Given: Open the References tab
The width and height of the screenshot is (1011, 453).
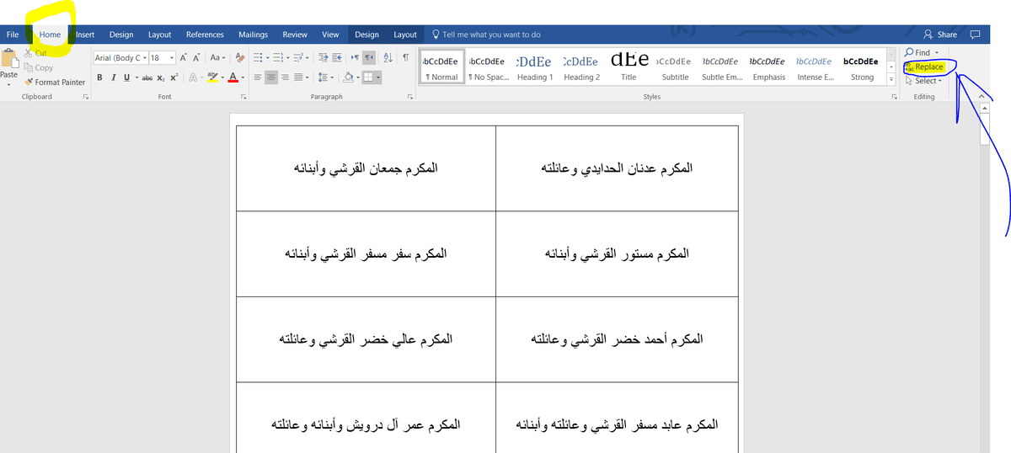Looking at the screenshot, I should tap(205, 35).
